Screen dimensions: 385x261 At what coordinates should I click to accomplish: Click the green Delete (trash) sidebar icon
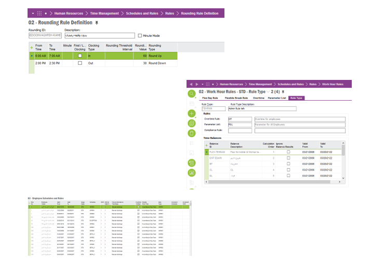pos(192,133)
